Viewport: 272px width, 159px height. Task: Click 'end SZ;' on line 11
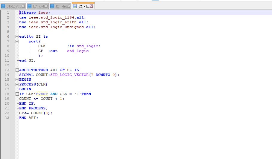point(28,60)
